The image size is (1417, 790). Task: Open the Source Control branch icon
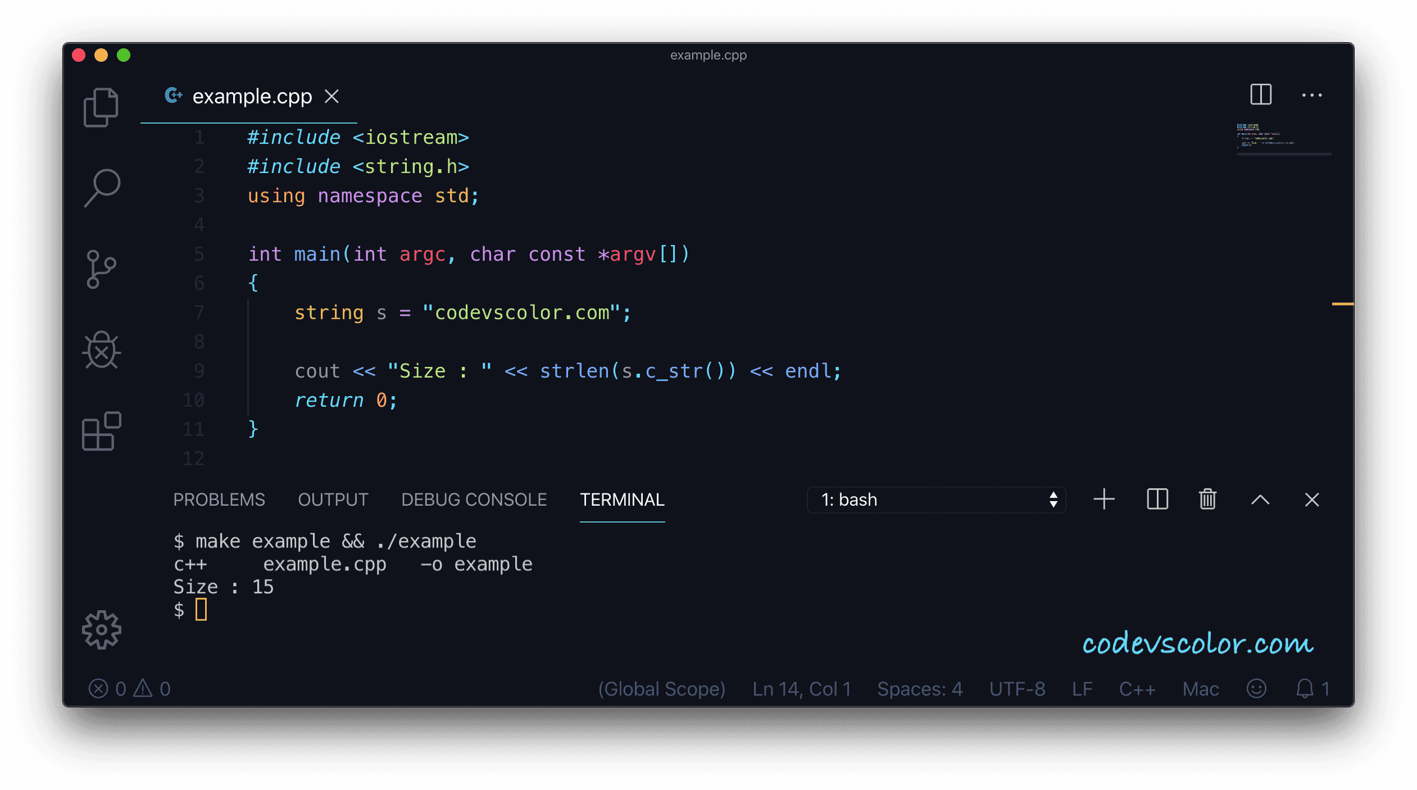coord(101,269)
